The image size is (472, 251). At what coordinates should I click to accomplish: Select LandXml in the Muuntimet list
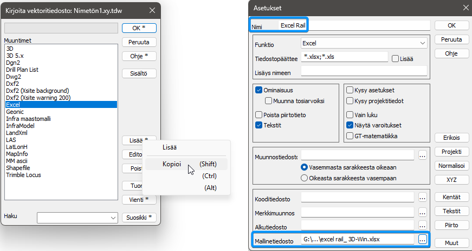[16, 133]
